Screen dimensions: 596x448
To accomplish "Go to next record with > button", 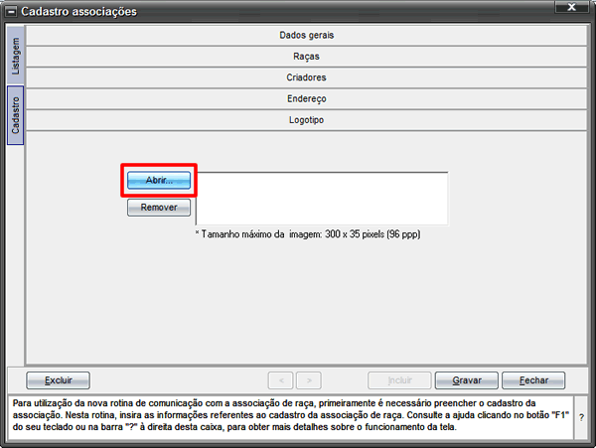I will [309, 380].
